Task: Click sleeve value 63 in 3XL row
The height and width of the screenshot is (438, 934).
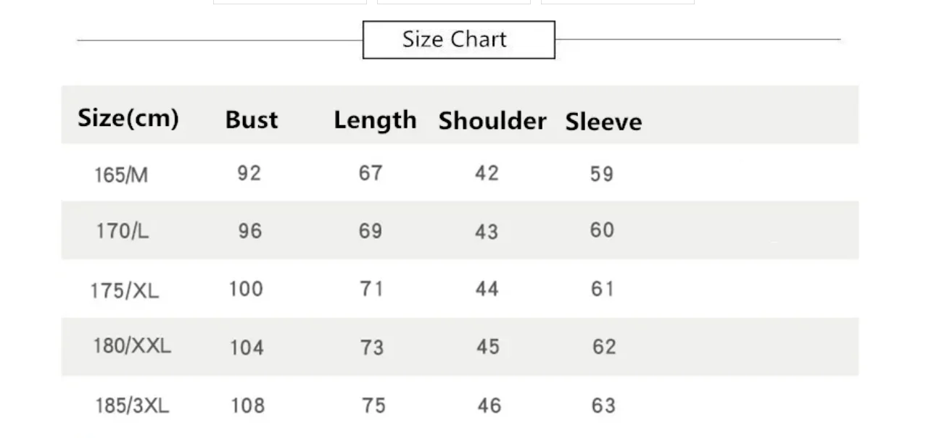Action: 603,405
